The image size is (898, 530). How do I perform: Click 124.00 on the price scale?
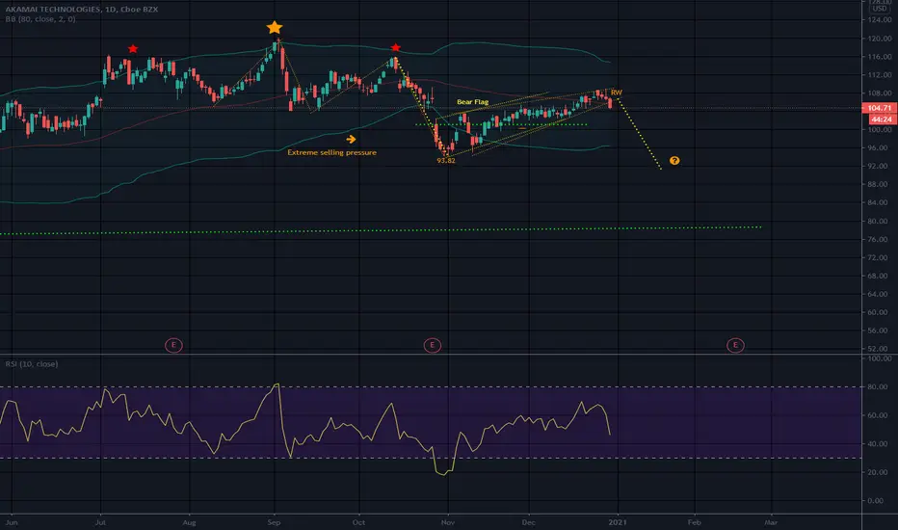pos(879,20)
